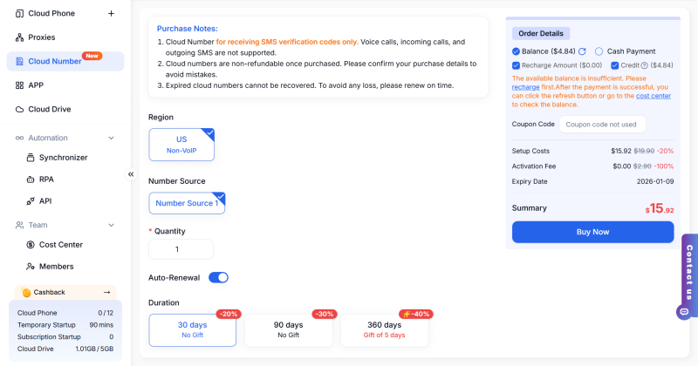698x366 pixels.
Task: Toggle the Auto-Renewal switch
Action: [218, 277]
